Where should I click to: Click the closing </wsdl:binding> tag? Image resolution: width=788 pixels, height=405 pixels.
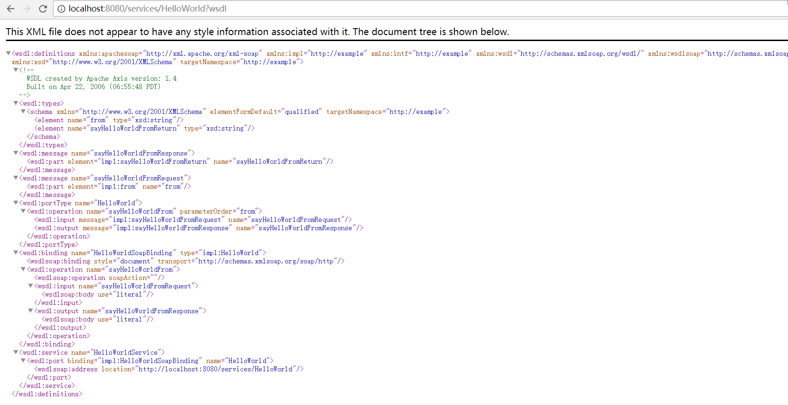coord(47,344)
